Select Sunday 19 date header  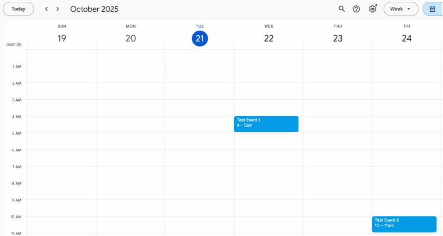[62, 38]
